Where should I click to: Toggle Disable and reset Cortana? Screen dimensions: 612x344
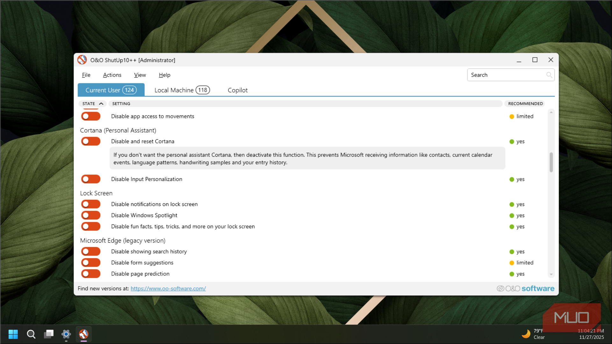pyautogui.click(x=91, y=141)
